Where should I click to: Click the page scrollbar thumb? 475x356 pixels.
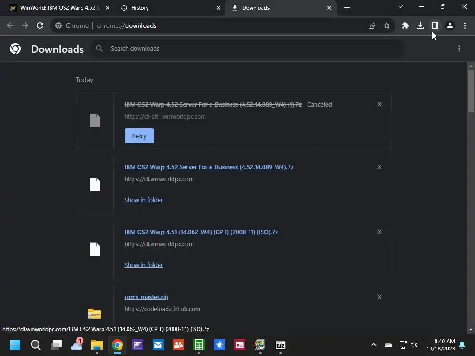(471, 91)
